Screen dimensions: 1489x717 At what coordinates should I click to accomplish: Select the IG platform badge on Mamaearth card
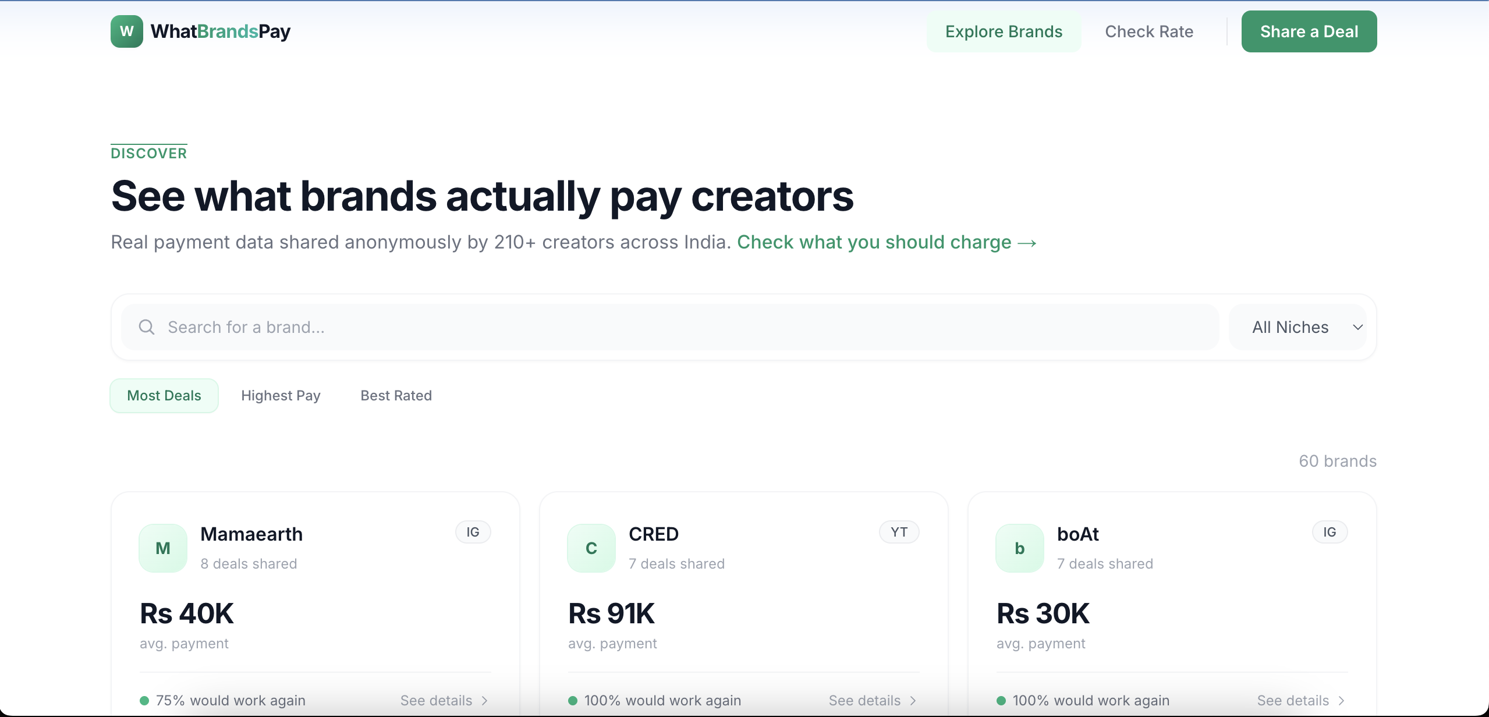(x=472, y=531)
